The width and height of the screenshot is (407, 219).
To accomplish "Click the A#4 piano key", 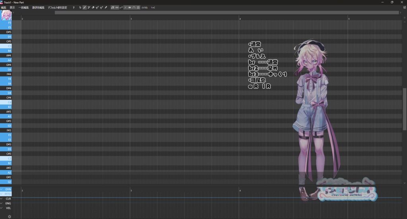I will pyautogui.click(x=6, y=55).
